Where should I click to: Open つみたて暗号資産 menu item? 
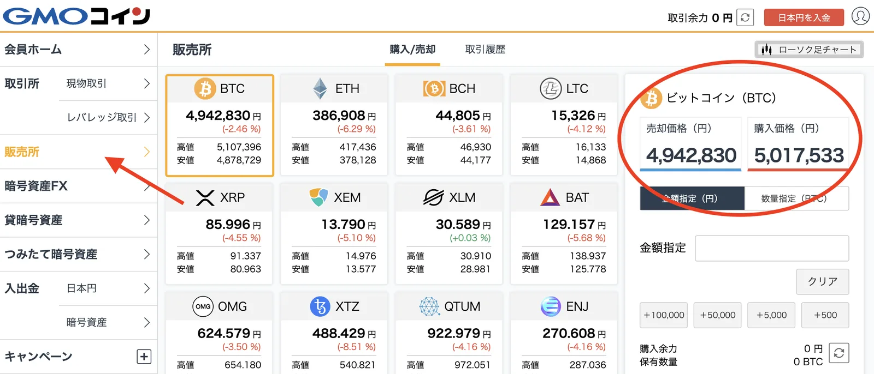(x=79, y=254)
